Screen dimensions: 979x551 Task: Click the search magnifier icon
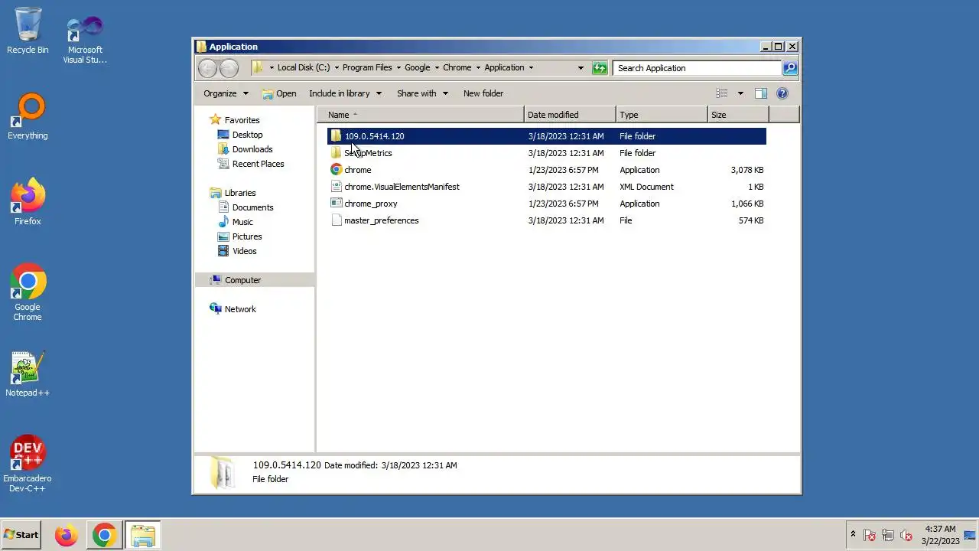click(790, 68)
